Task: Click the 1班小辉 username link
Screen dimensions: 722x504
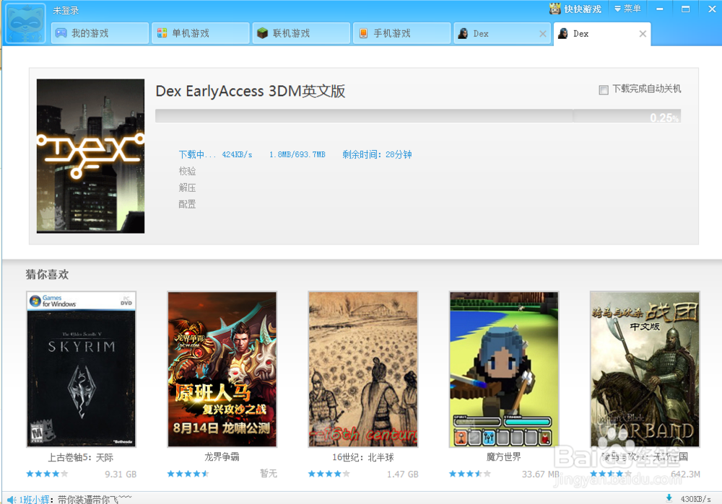Action: pos(35,500)
